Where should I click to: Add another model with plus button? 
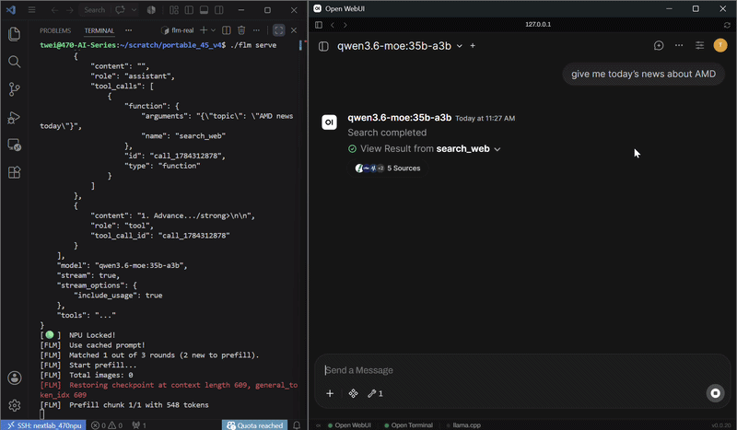point(473,46)
